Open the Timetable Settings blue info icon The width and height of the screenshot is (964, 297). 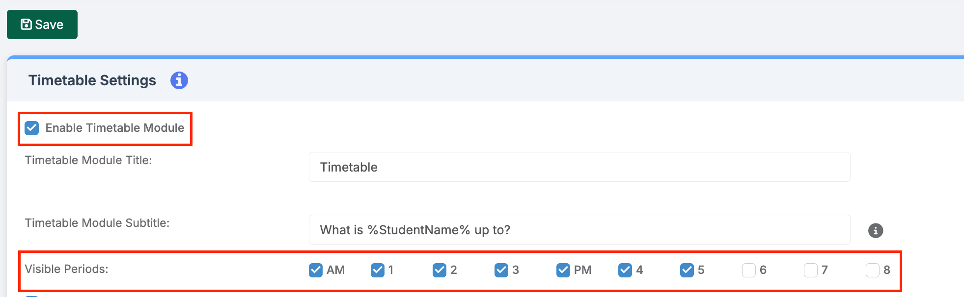pos(179,80)
